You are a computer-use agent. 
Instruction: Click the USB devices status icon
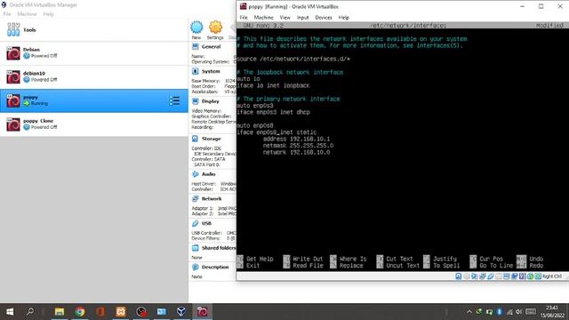pyautogui.click(x=491, y=276)
